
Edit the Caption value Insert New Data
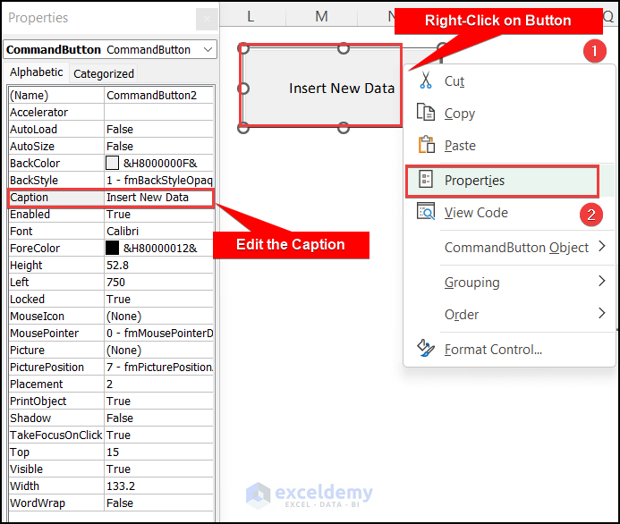pyautogui.click(x=159, y=198)
